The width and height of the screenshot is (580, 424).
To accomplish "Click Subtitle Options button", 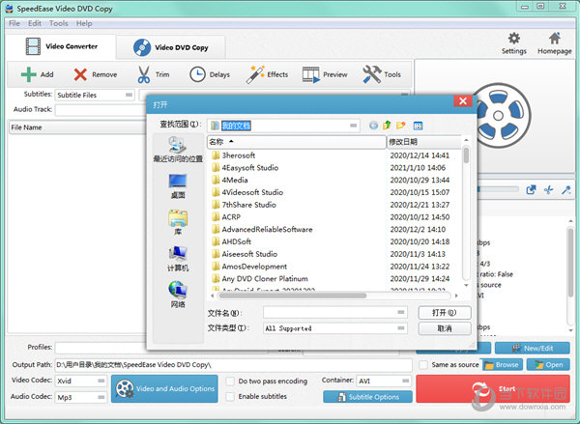I will click(367, 397).
